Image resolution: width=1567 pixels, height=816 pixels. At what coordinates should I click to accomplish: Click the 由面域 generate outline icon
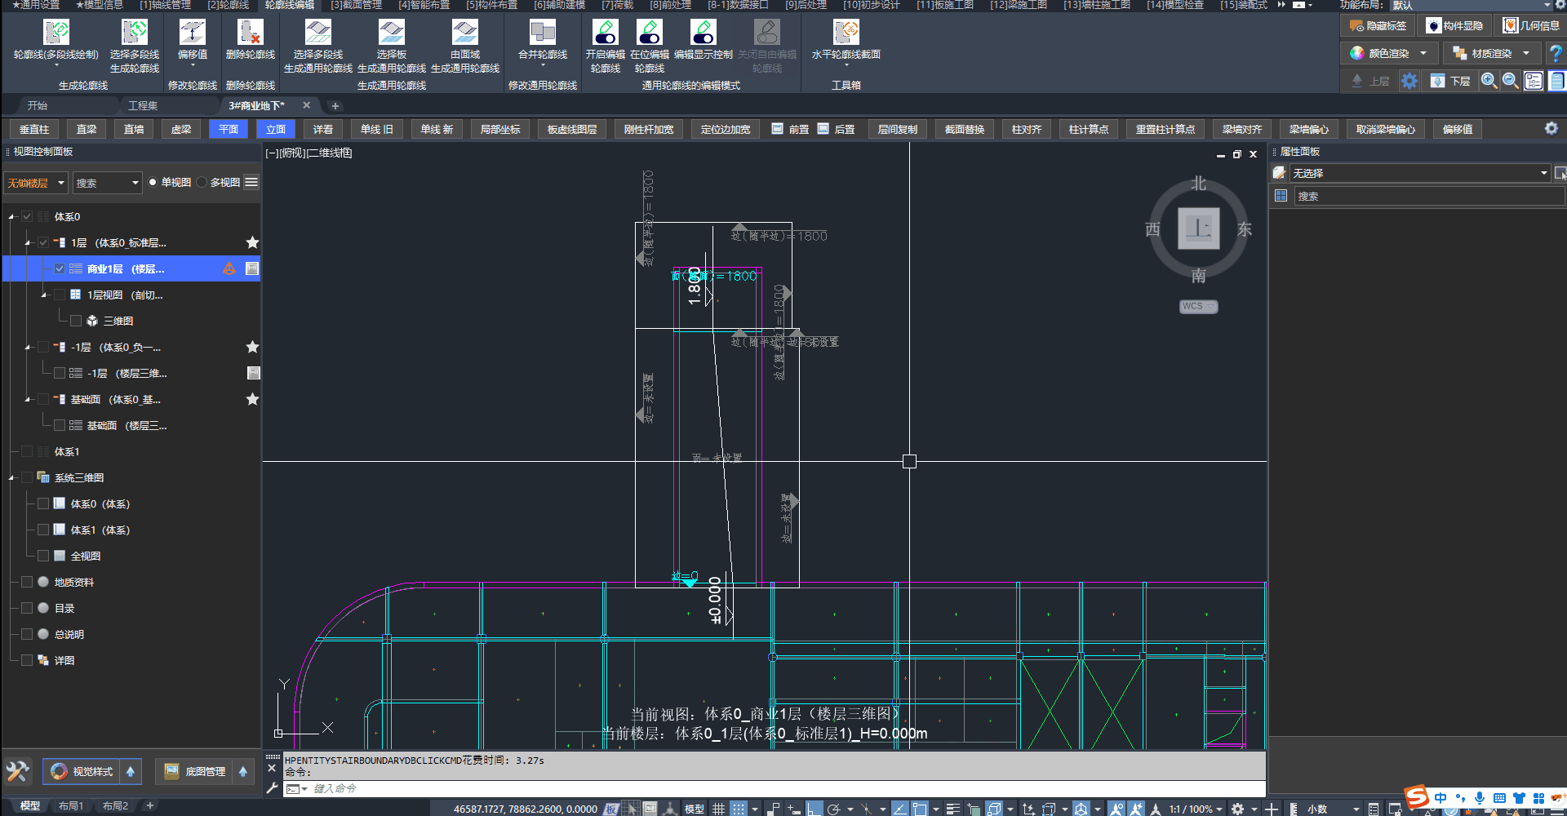(464, 33)
